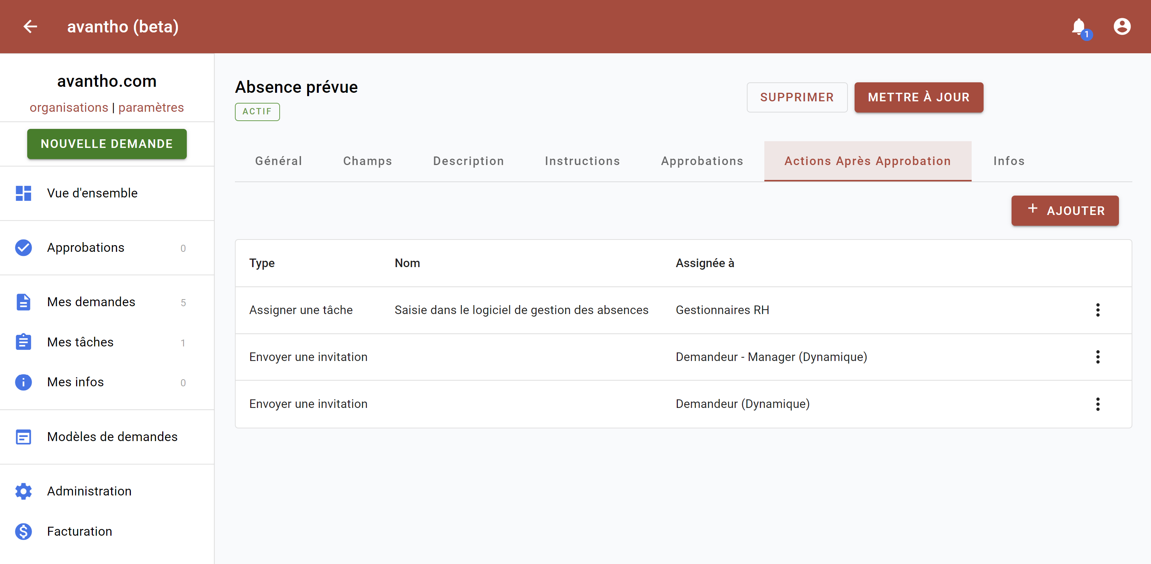Go back using the header arrow
The image size is (1151, 564).
(x=30, y=27)
